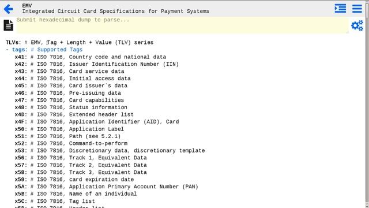The width and height of the screenshot is (369, 208).
Task: Click the document file icon
Action: 9,25
